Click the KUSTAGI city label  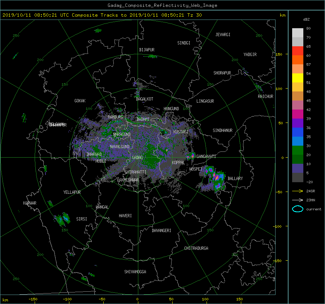[x=181, y=132]
